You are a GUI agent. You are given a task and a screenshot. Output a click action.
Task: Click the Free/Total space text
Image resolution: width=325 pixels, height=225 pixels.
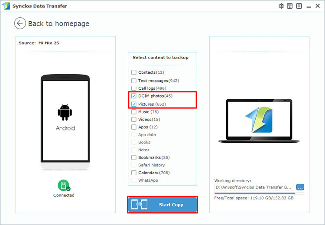tap(254, 198)
